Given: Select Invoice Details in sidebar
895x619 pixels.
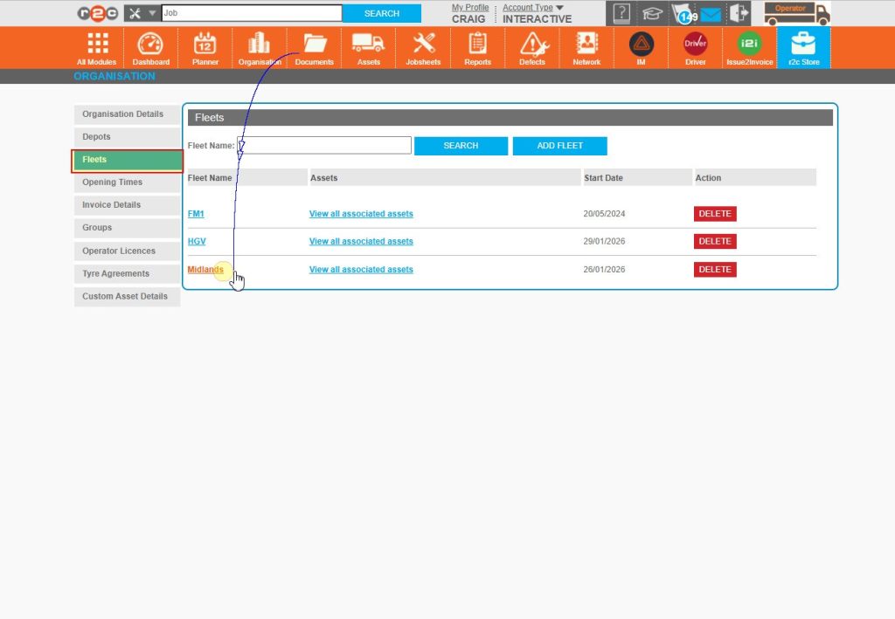Looking at the screenshot, I should (127, 205).
